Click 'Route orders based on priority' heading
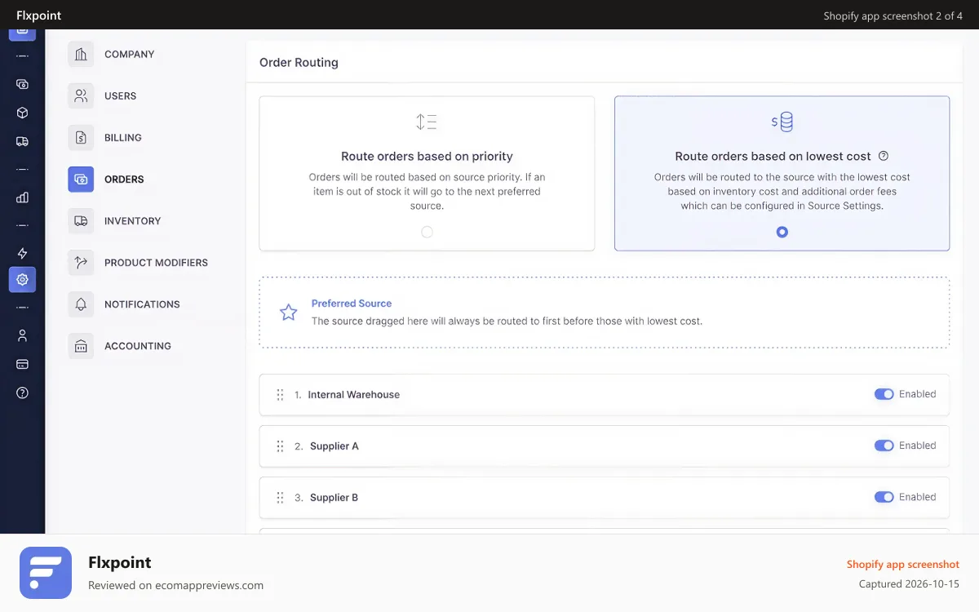Viewport: 979px width, 612px height. coord(427,156)
